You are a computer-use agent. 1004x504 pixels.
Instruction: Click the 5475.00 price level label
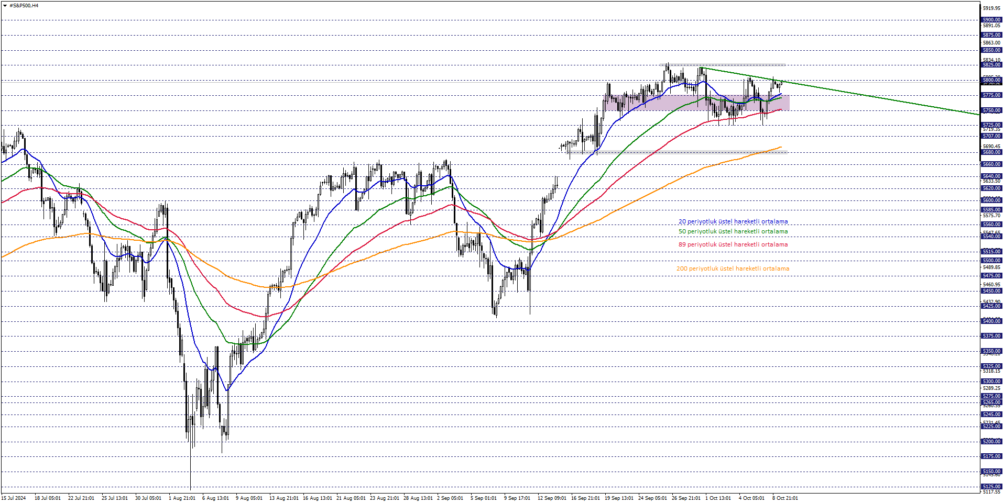pos(991,276)
